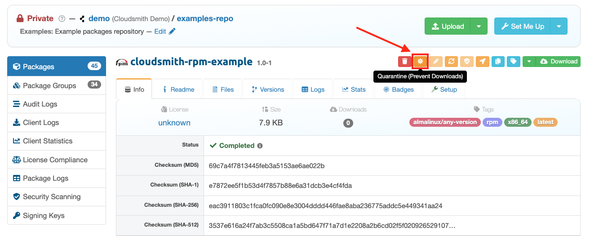Open Package Groups in the sidebar
Image resolution: width=590 pixels, height=236 pixels.
click(x=57, y=85)
